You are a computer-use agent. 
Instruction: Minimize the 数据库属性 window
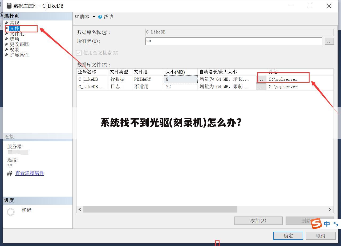coord(292,6)
